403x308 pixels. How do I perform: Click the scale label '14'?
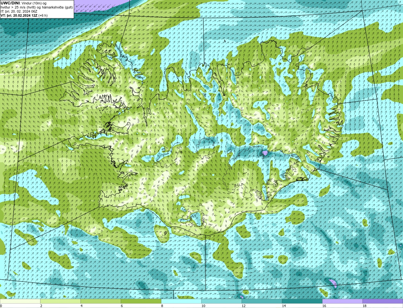click(284, 306)
